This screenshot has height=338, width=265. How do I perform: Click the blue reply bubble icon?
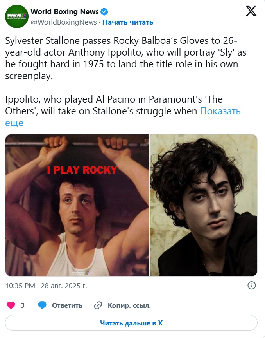coord(42,305)
